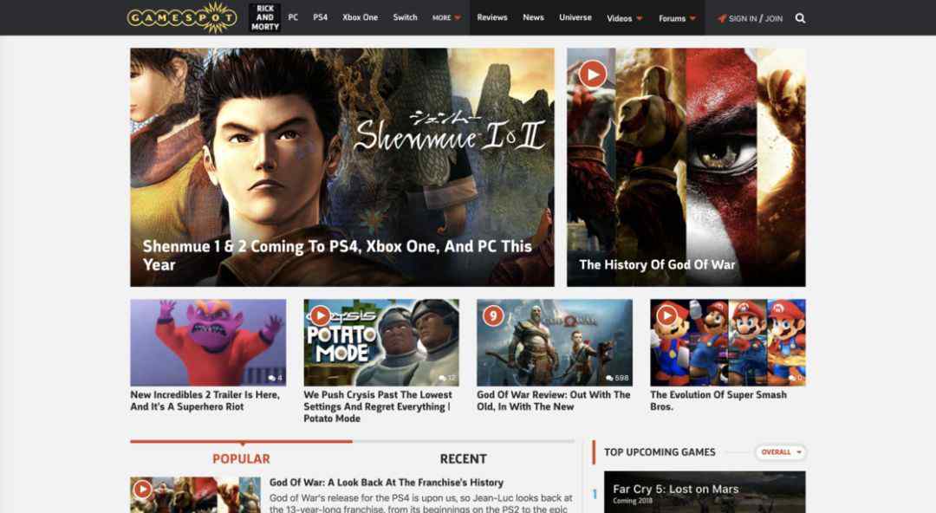Screen dimensions: 936x513
Task: Open the search magnifier icon
Action: (800, 18)
